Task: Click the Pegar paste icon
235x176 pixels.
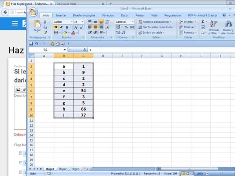Action: click(x=37, y=23)
